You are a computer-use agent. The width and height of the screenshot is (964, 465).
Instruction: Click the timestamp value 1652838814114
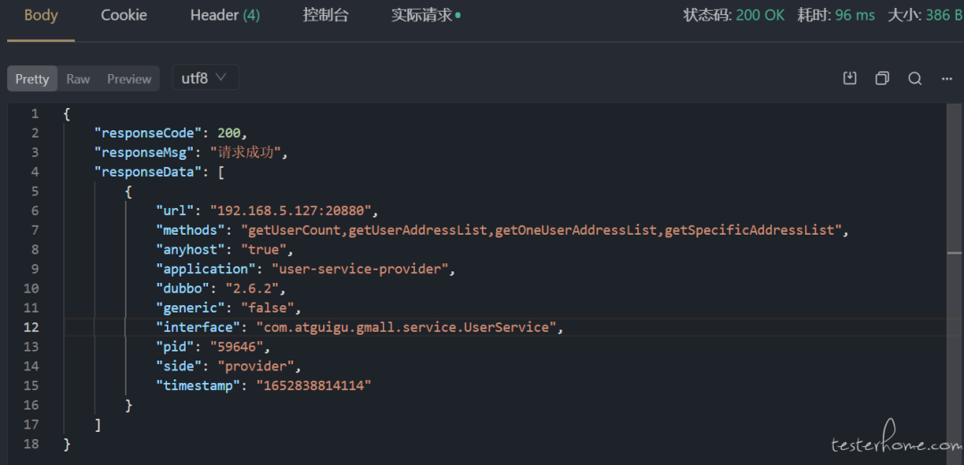click(x=313, y=386)
